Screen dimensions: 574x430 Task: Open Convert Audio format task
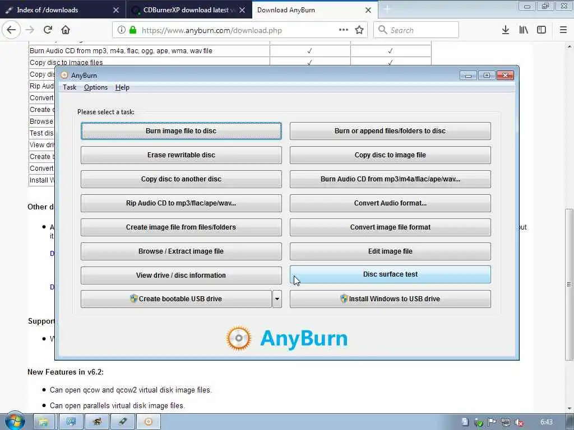tap(390, 203)
